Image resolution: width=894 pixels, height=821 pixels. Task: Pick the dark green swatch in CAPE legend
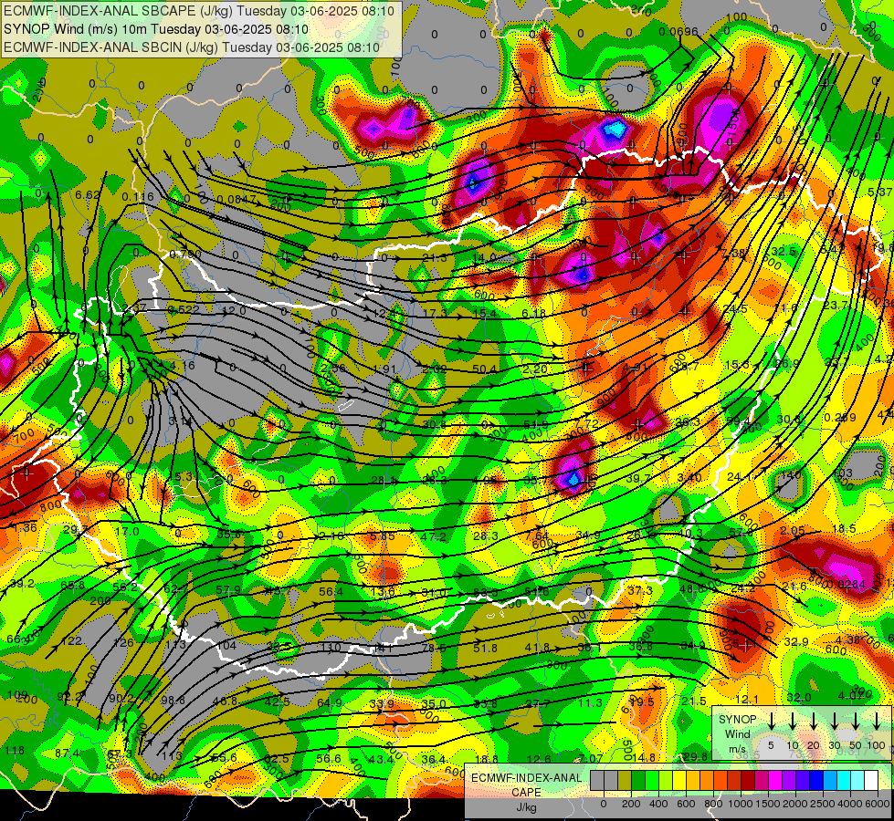(x=638, y=780)
